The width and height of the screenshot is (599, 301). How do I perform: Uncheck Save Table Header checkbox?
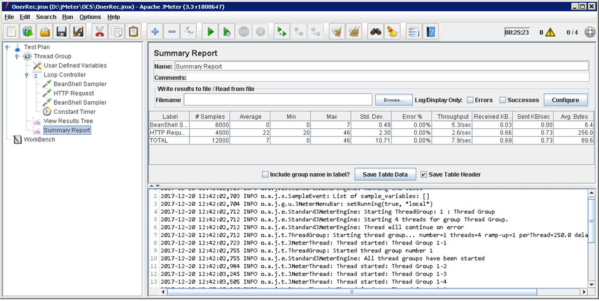point(423,175)
